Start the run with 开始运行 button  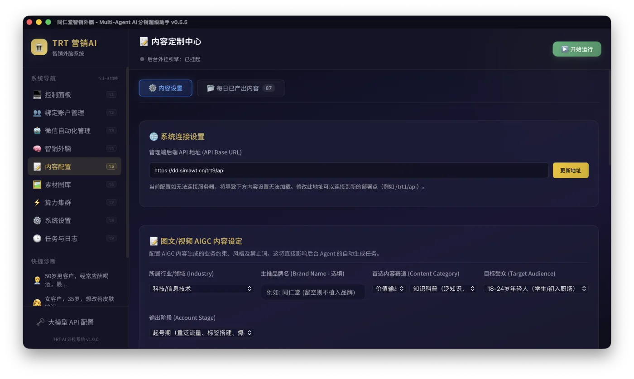(x=577, y=49)
